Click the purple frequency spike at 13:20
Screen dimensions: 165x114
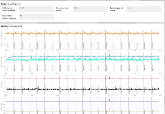pyautogui.click(x=109, y=100)
